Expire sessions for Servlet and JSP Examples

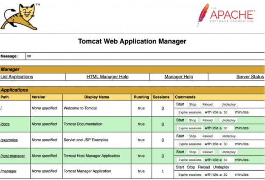coord(190,144)
